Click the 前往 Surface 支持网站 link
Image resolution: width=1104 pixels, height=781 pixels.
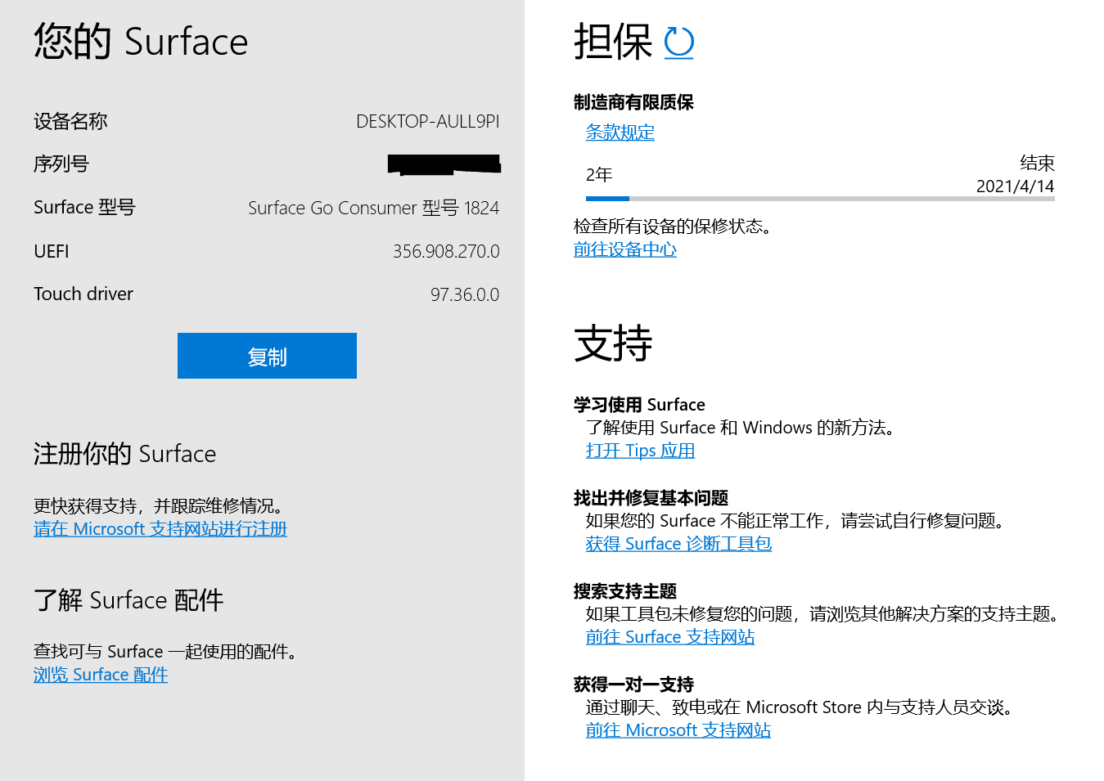point(670,637)
